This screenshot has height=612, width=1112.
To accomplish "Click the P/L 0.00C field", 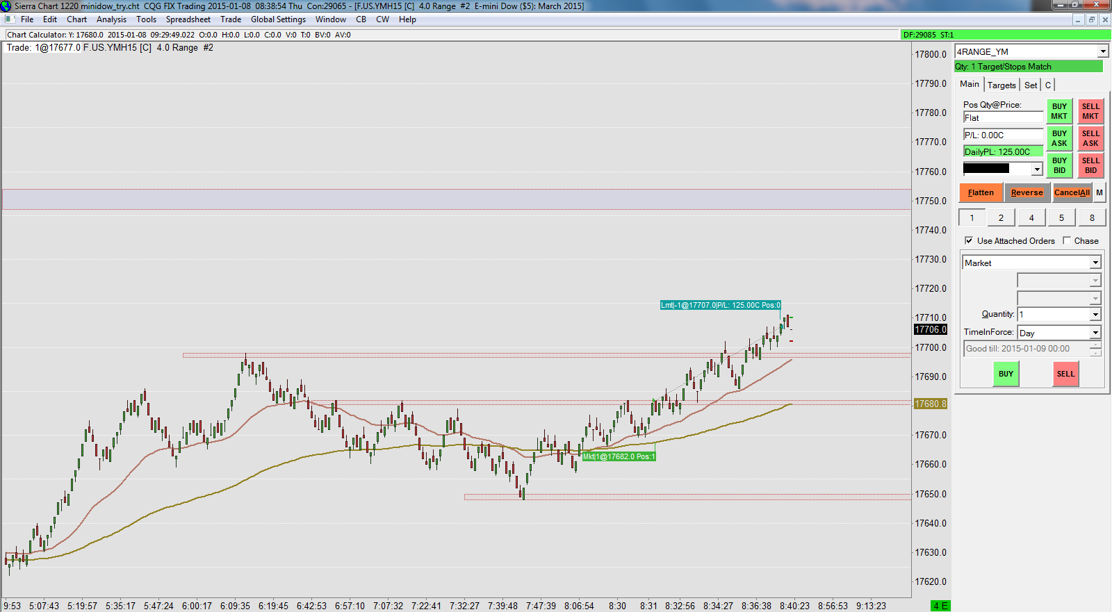I will (x=1003, y=135).
